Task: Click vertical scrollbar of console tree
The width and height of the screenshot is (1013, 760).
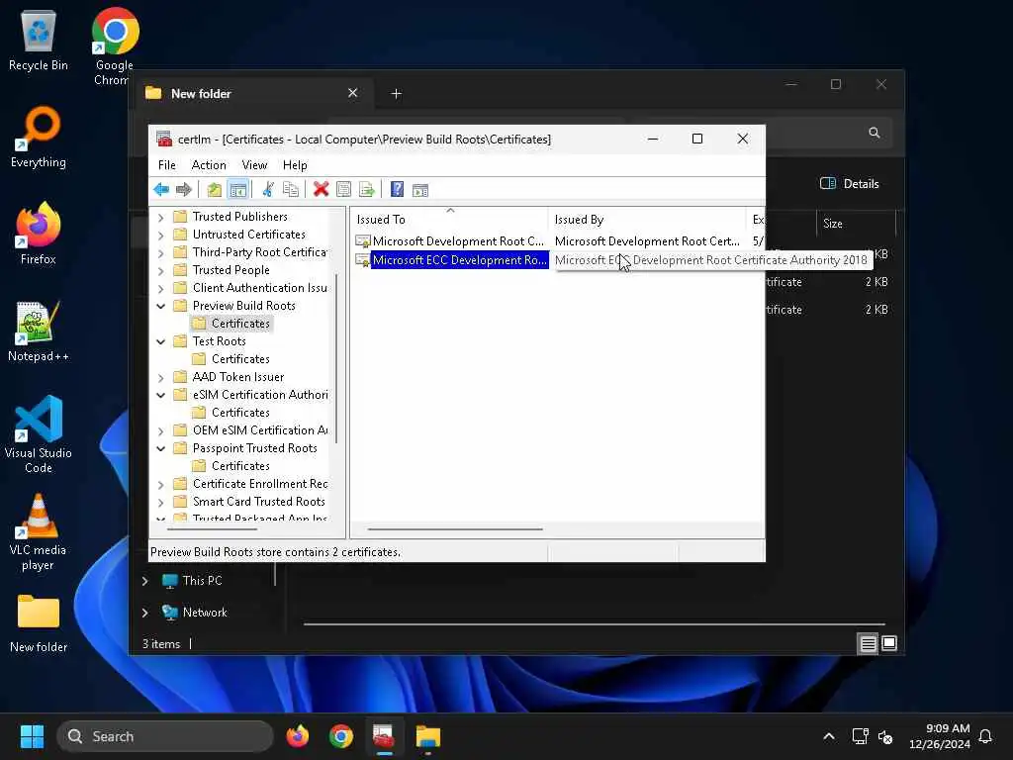Action: point(336,358)
